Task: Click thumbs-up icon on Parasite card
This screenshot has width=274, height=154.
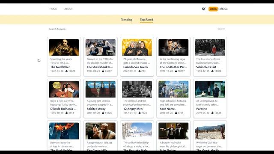Action: coord(212,113)
